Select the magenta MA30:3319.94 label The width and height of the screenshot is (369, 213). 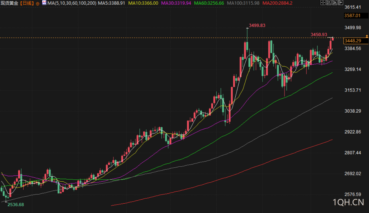click(176, 3)
